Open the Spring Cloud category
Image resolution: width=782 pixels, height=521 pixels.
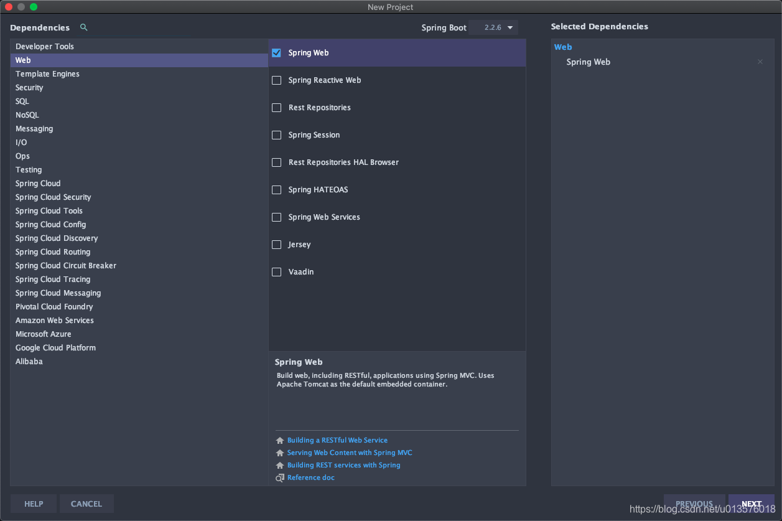139,184
